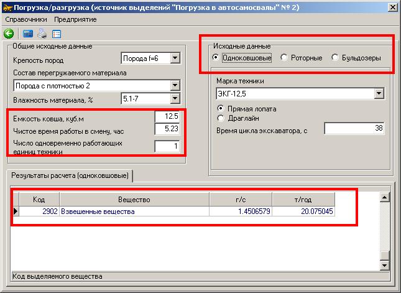Click the green back arrow icon
This screenshot has height=293, width=401.
click(9, 34)
